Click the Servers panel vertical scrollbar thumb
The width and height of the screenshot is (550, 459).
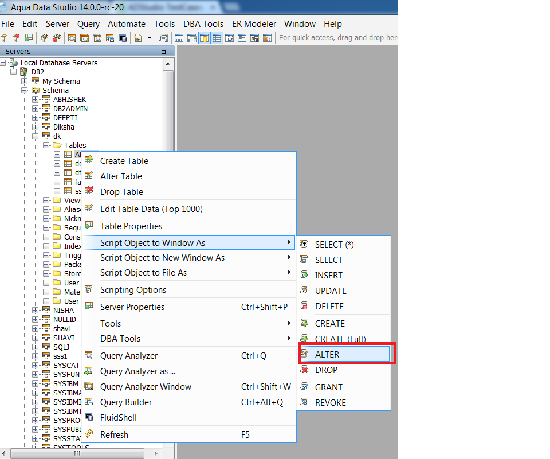tap(168, 111)
